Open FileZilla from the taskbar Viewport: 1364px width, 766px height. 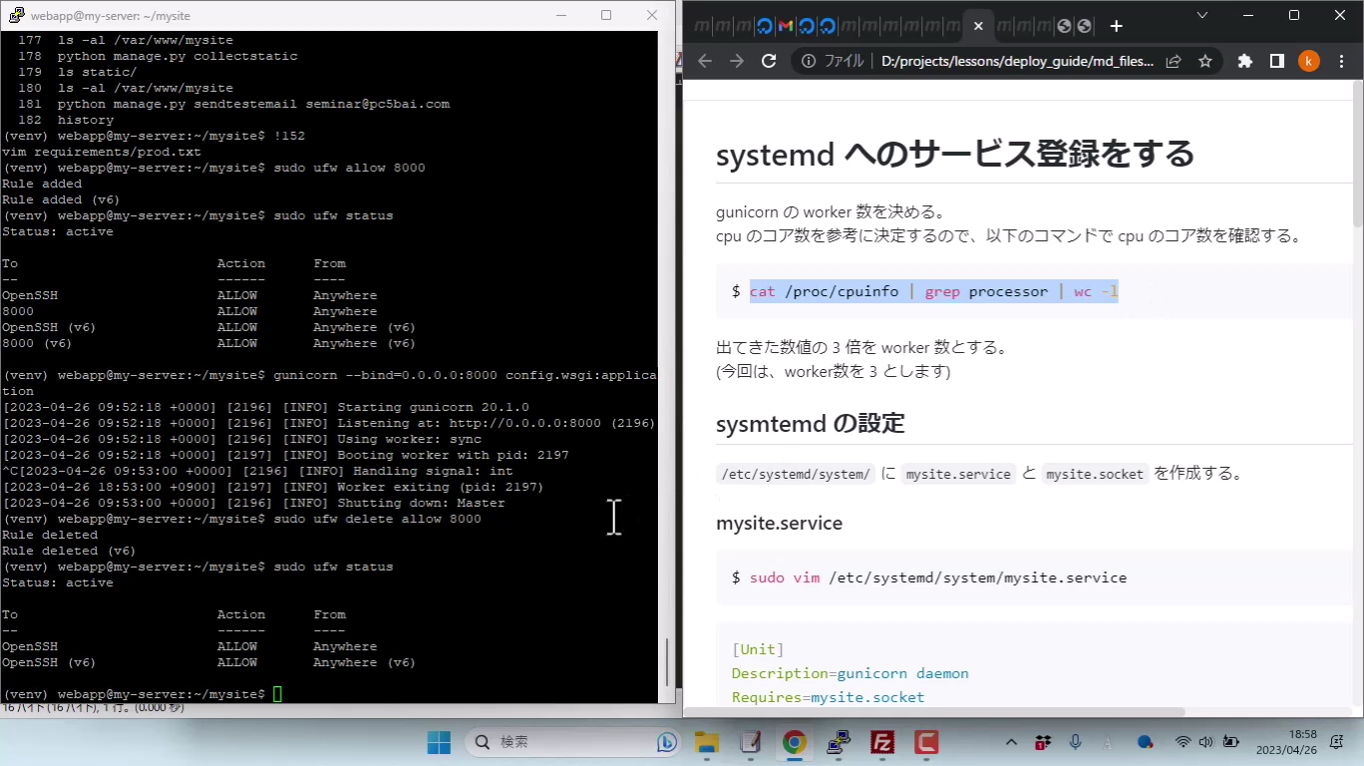tap(881, 742)
